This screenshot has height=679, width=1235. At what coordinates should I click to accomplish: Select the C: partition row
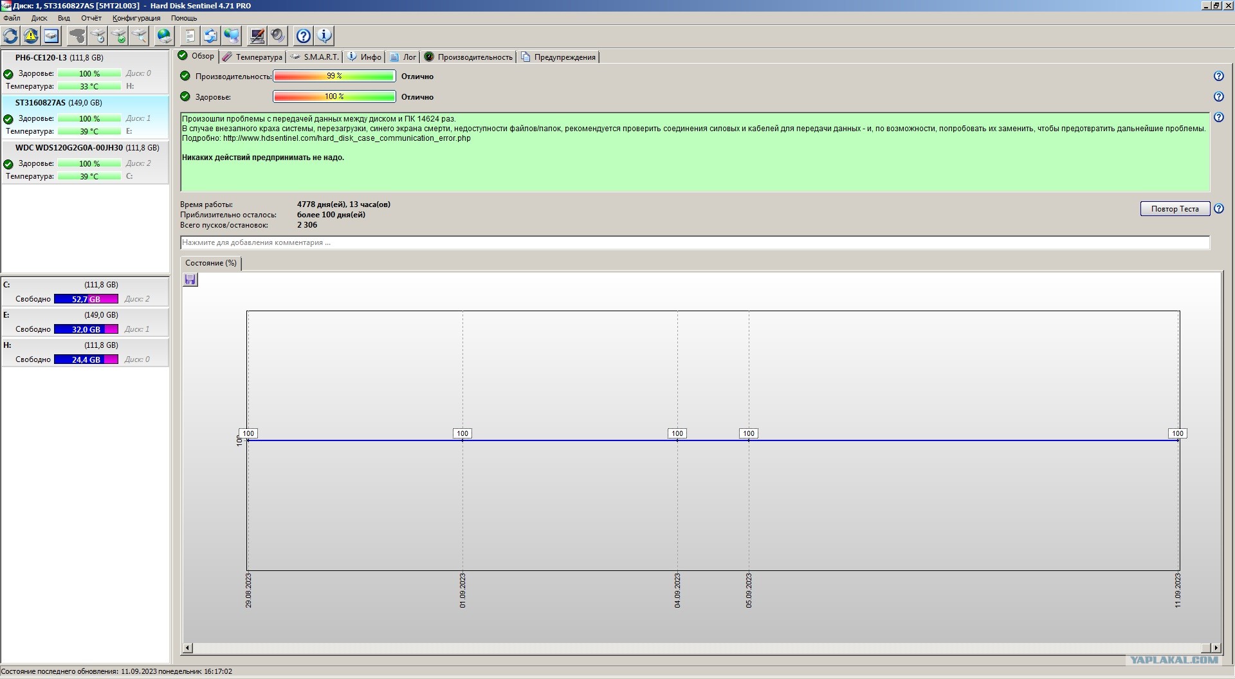point(85,292)
